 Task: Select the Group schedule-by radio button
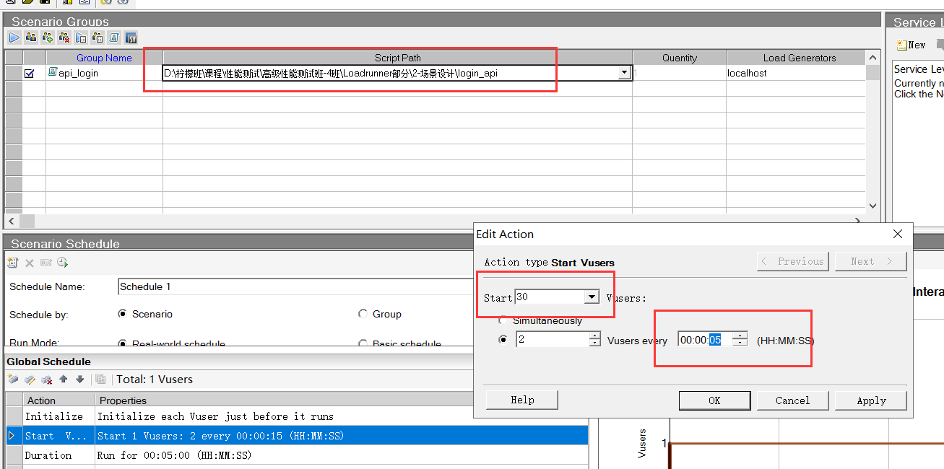pos(363,314)
